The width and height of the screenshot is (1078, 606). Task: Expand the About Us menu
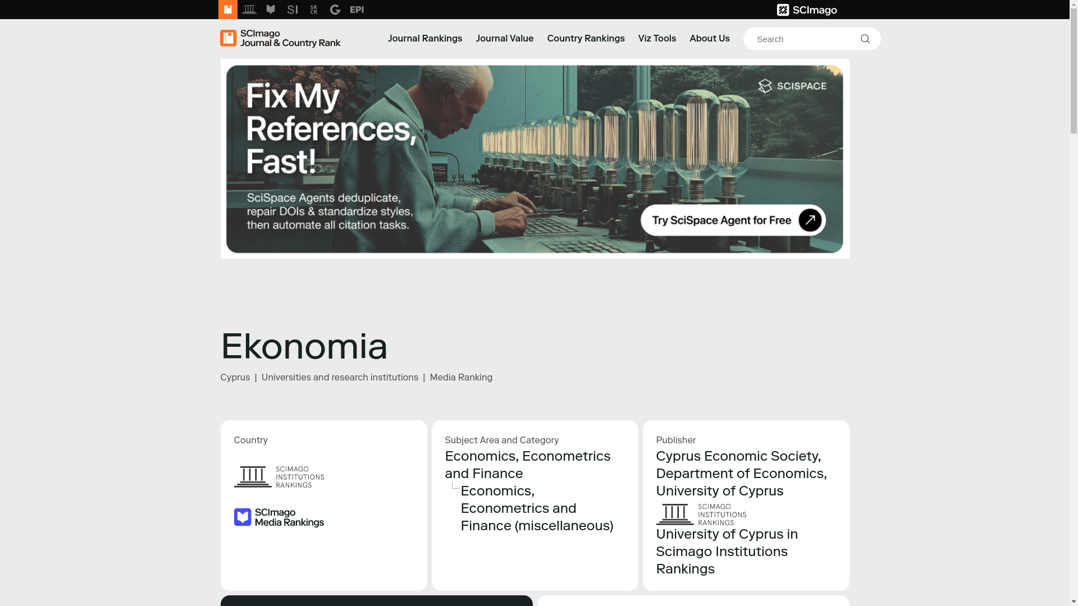pos(709,38)
